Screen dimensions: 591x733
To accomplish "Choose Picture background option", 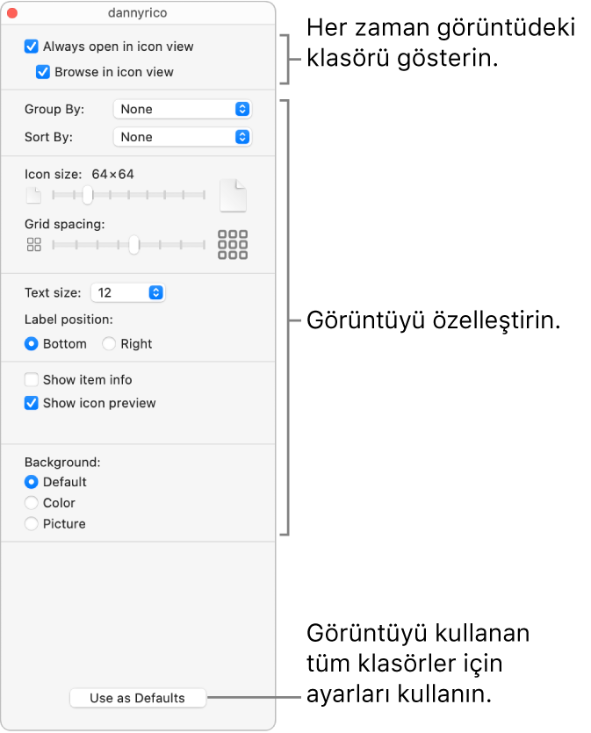I will [x=32, y=524].
